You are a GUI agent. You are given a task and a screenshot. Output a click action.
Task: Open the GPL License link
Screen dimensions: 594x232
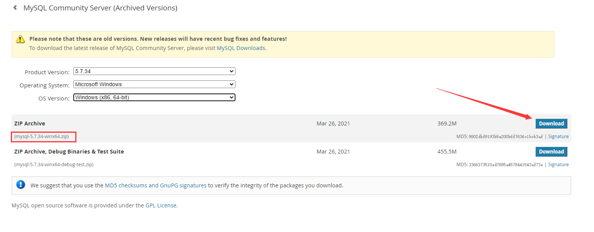[x=161, y=205]
